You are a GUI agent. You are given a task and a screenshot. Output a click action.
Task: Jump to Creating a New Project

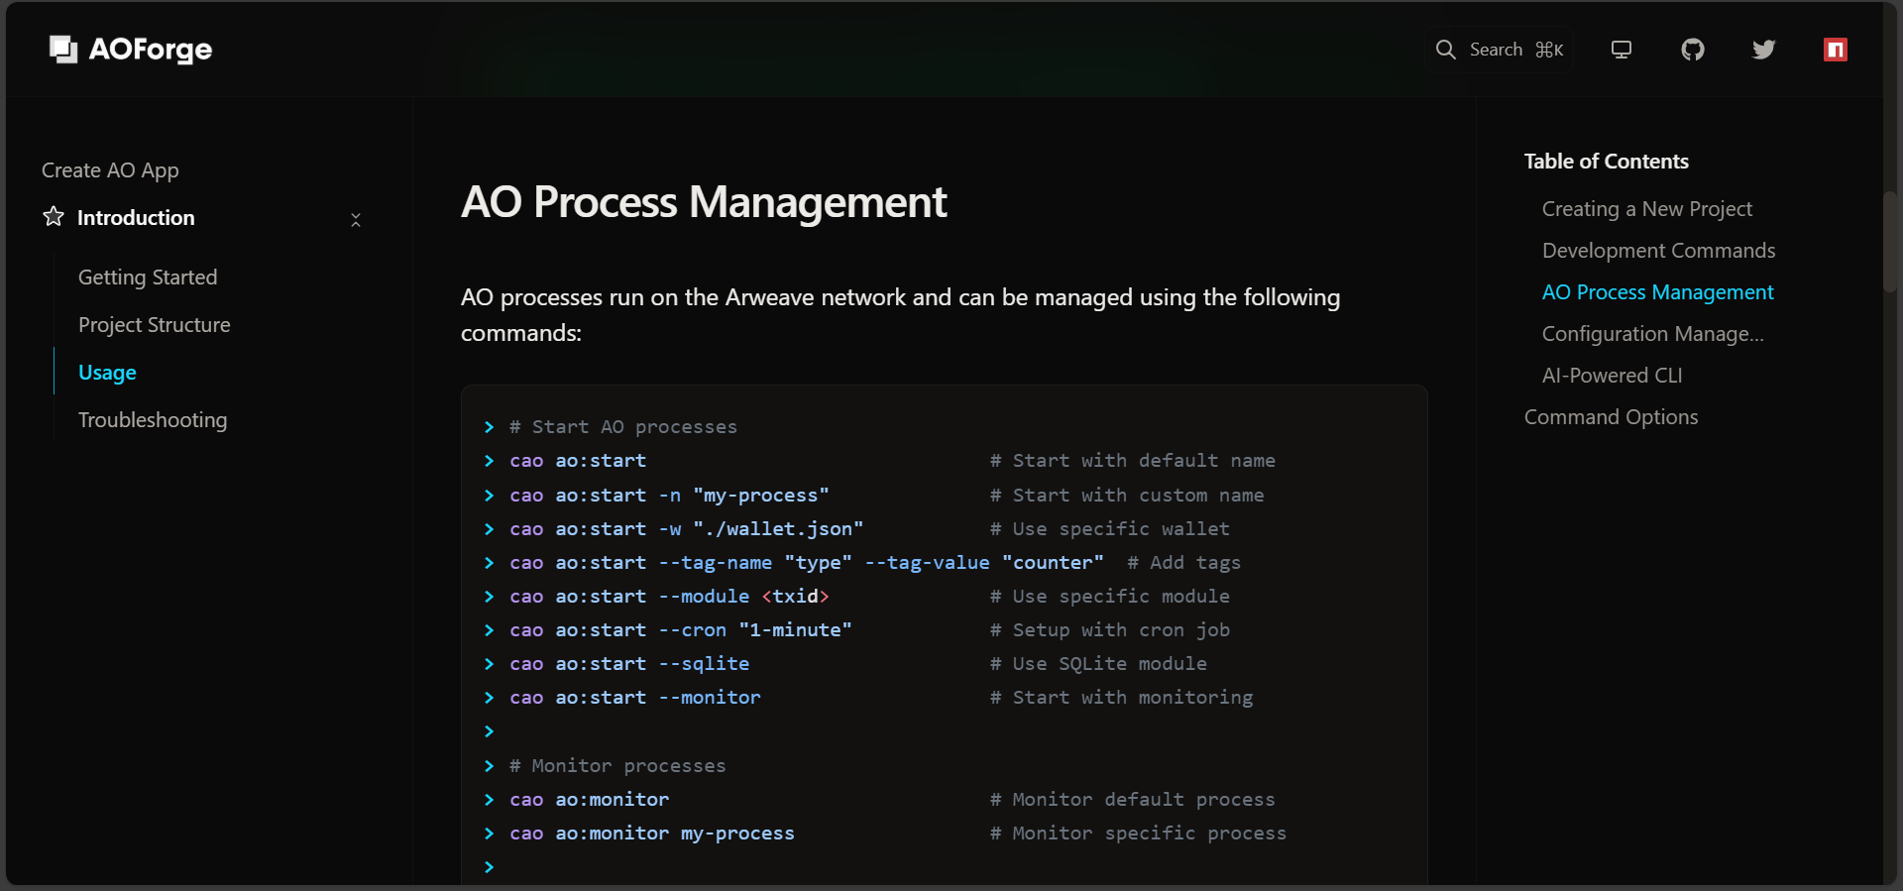click(1646, 209)
